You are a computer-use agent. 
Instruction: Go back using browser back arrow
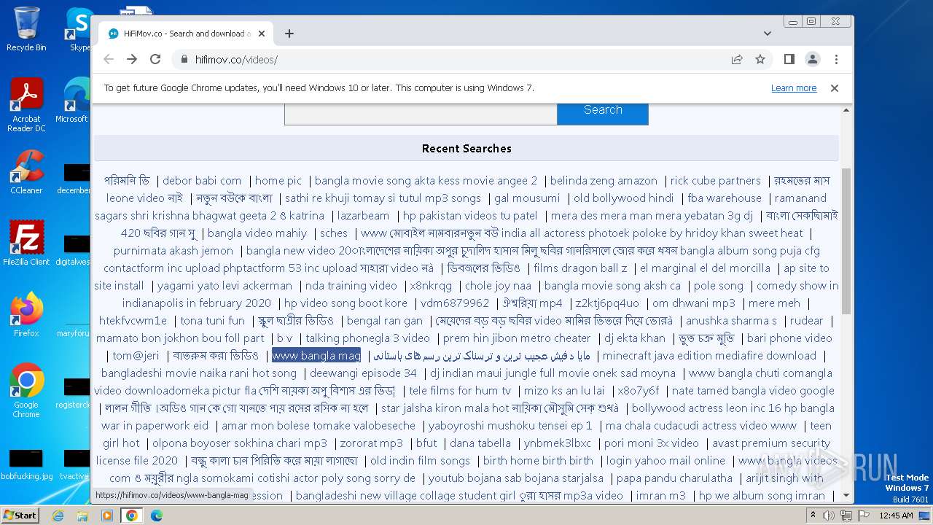109,59
